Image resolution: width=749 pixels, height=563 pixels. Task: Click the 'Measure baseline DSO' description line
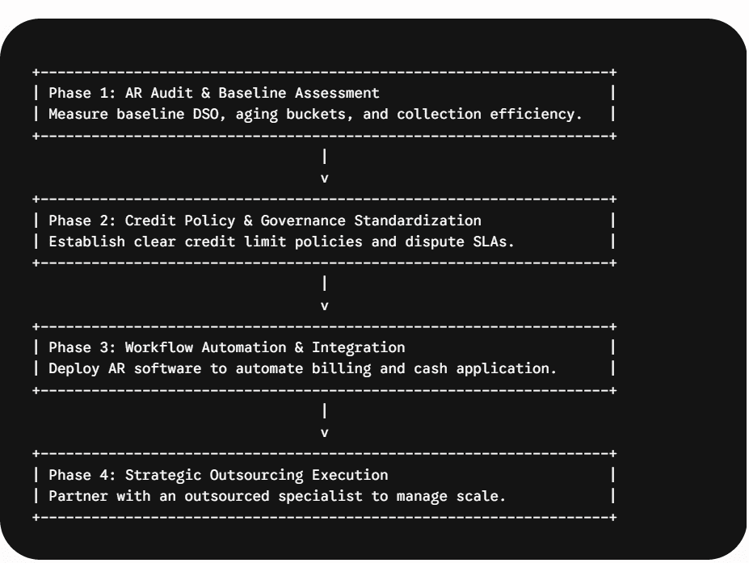click(315, 114)
